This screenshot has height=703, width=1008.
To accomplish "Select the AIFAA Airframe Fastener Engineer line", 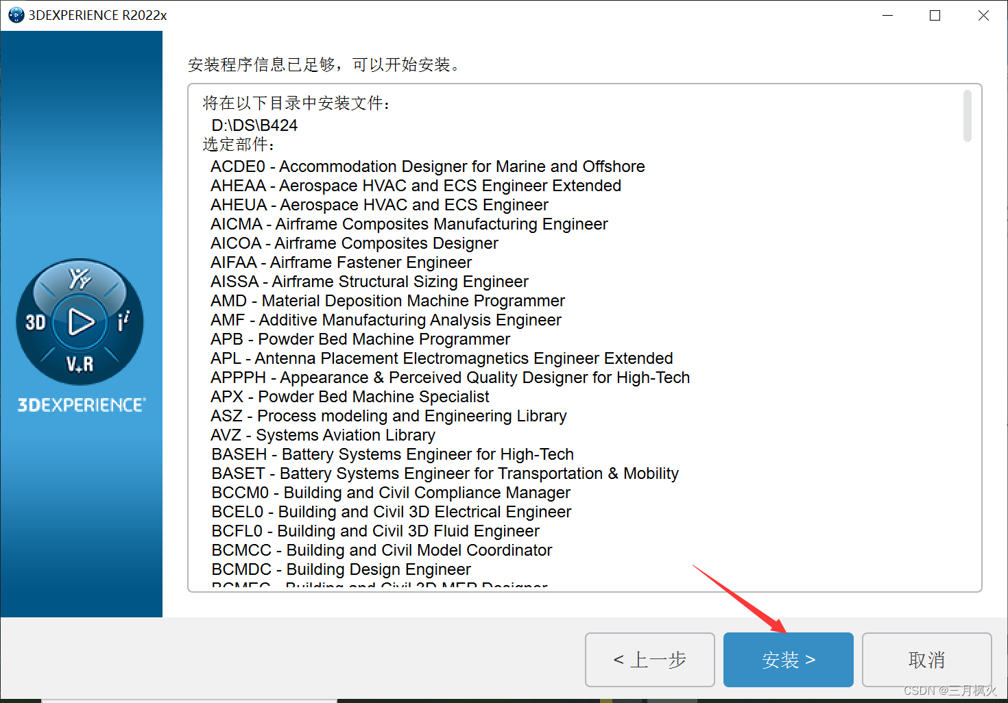I will tap(341, 262).
